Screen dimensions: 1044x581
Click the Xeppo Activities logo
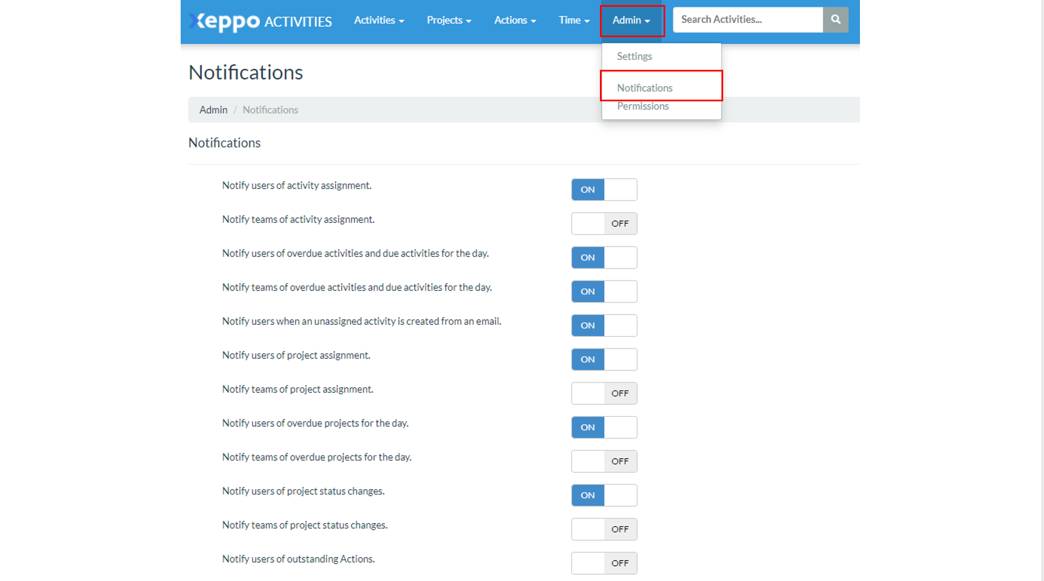point(260,21)
